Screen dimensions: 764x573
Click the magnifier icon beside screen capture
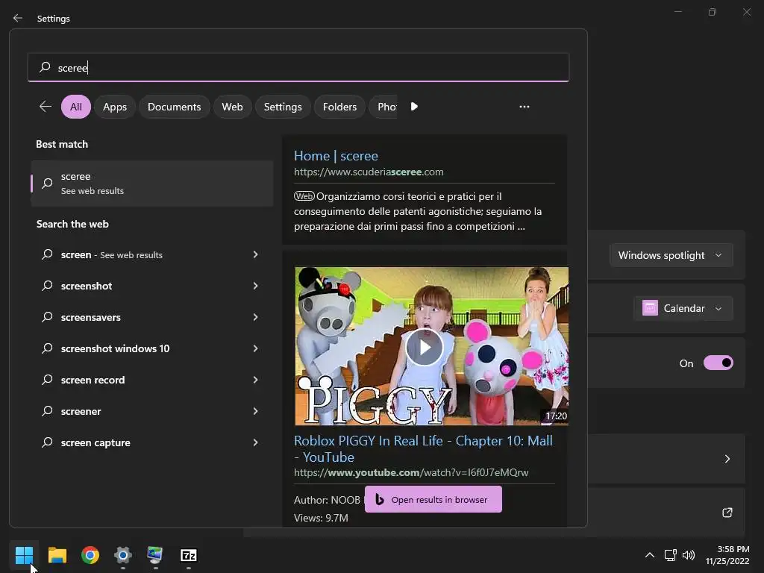[47, 442]
